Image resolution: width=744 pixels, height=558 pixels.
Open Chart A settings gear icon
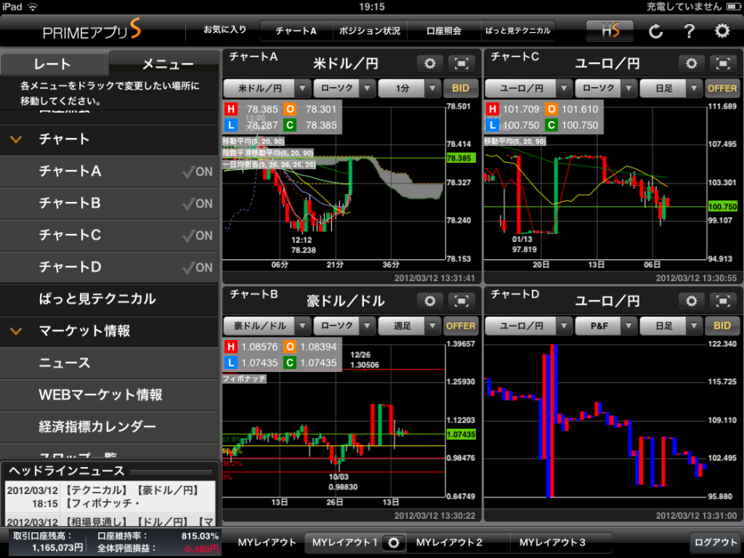(430, 64)
